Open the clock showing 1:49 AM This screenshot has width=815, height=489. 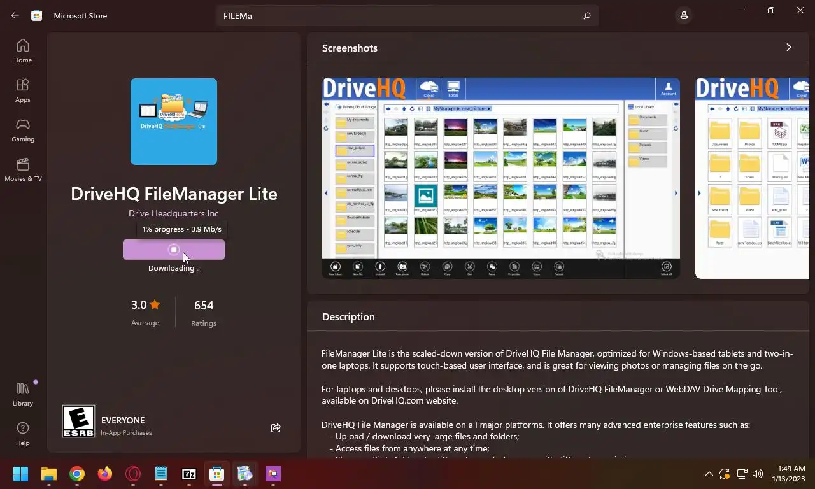click(x=788, y=474)
